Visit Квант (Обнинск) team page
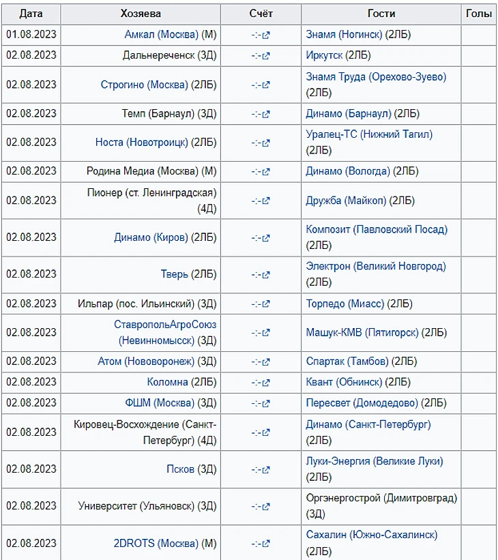The height and width of the screenshot is (560, 498). pos(344,382)
